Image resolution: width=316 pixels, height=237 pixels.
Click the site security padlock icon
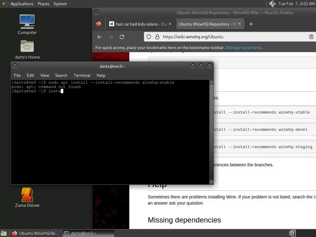(x=157, y=37)
